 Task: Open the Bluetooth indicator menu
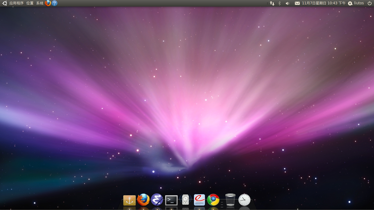tap(280, 3)
